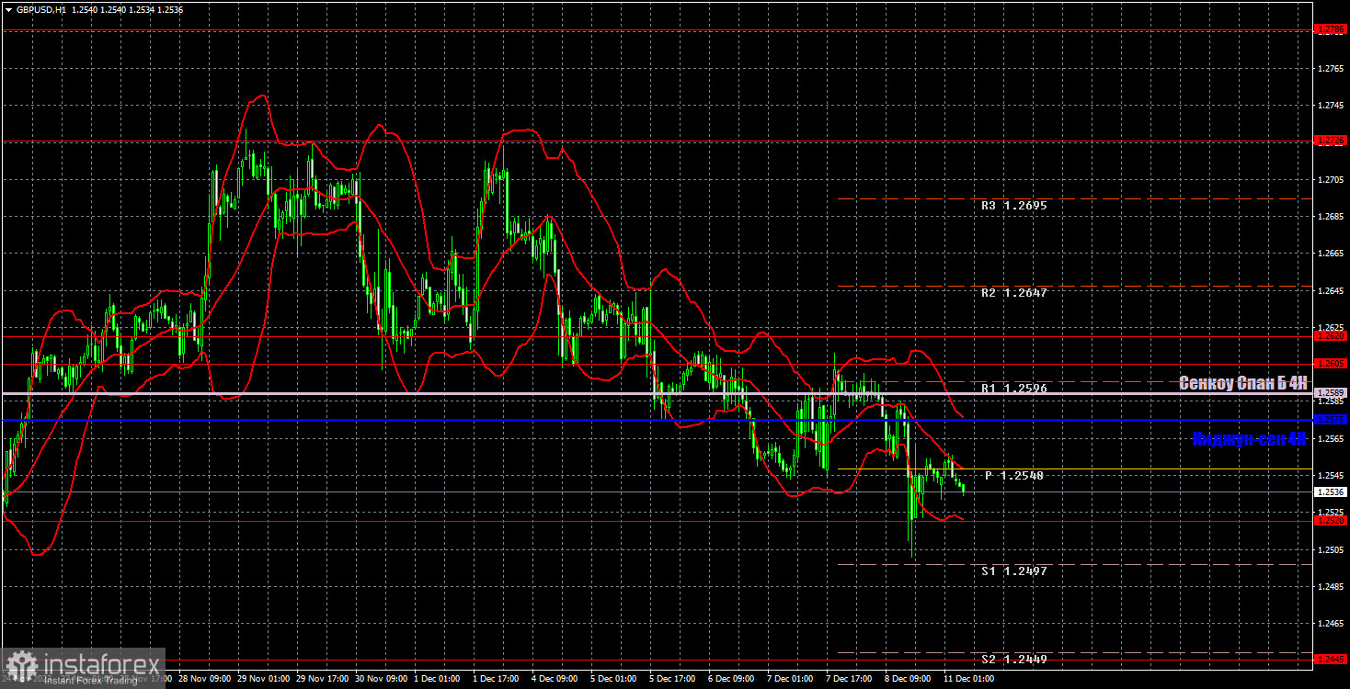Click the current price 1.2536 tag

click(x=1331, y=492)
